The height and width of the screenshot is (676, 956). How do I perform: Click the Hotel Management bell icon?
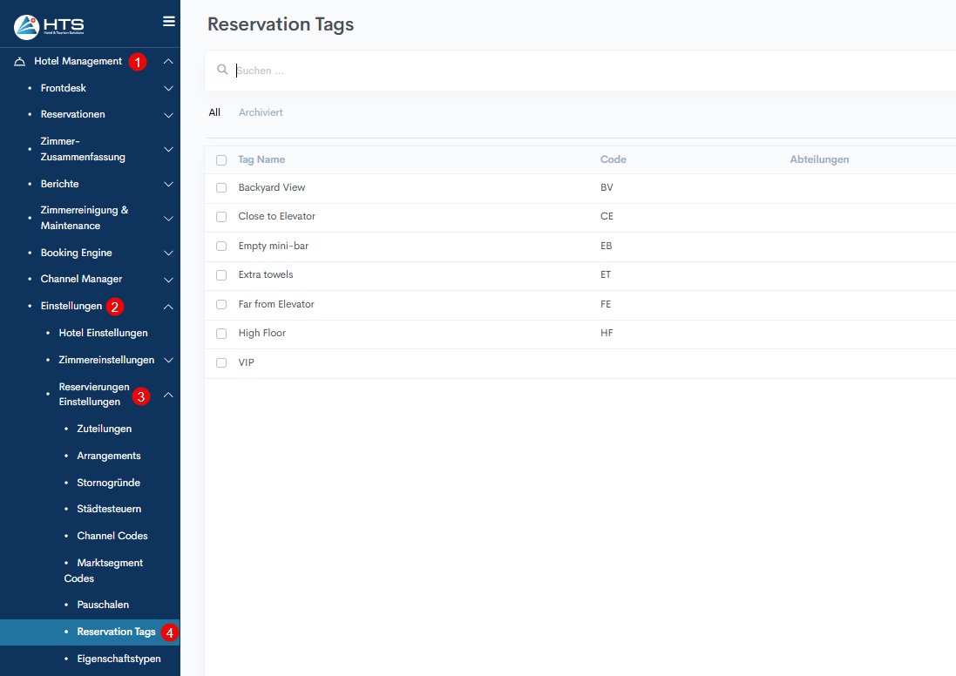coord(20,62)
